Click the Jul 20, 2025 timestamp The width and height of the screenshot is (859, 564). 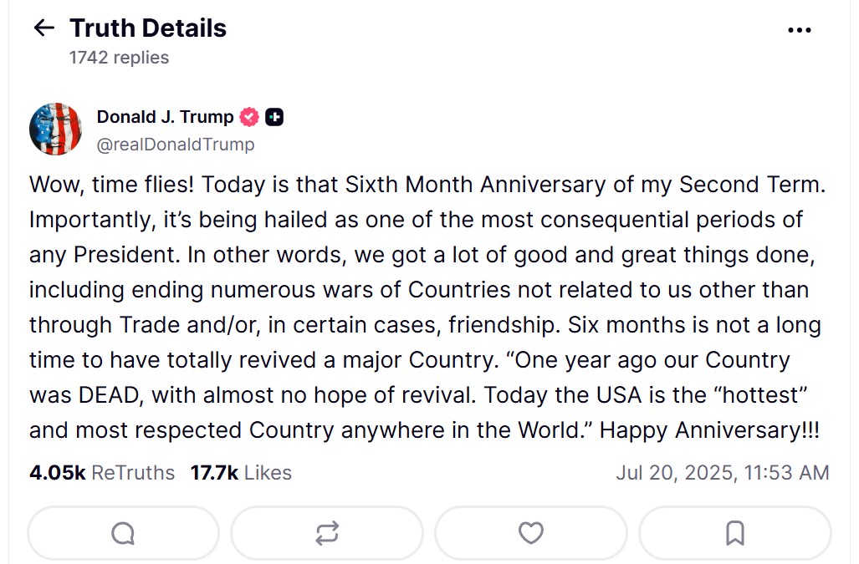(x=723, y=473)
